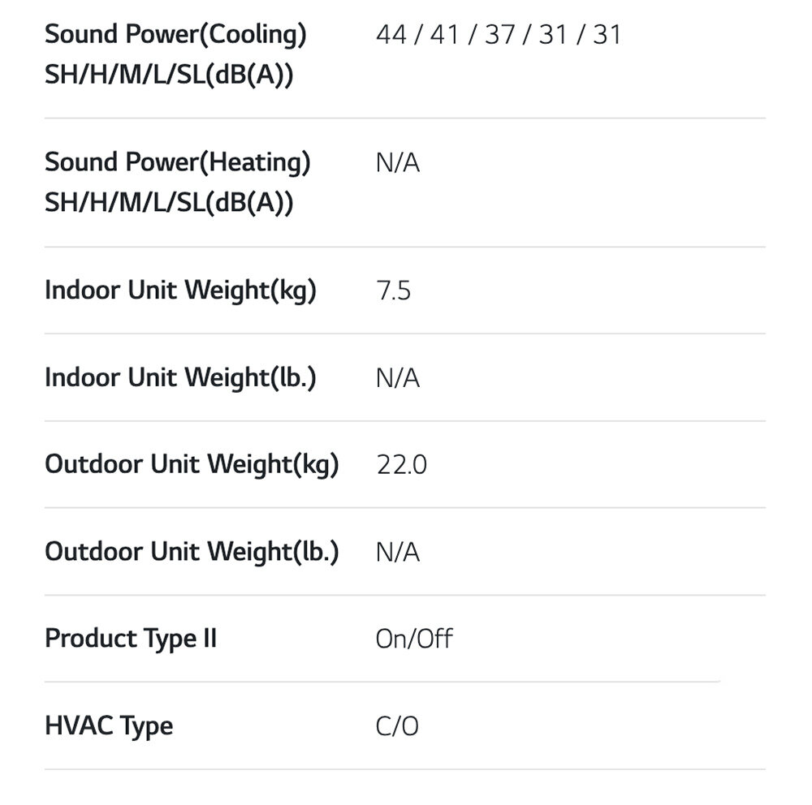Select the 7.5 indoor weight value
The width and height of the screenshot is (812, 805).
click(394, 291)
